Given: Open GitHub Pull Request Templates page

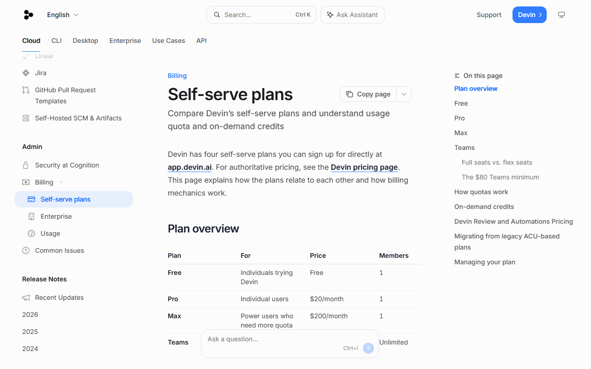Looking at the screenshot, I should pos(66,95).
